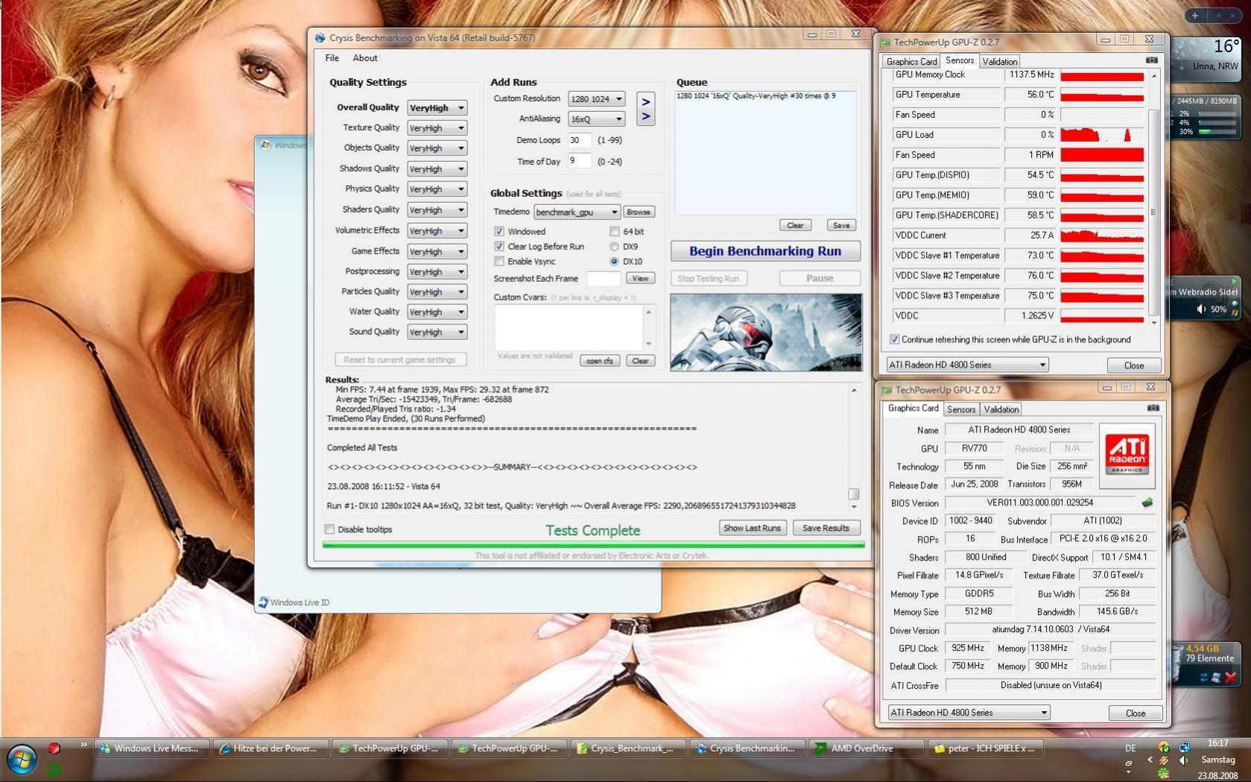Click the red cube quick launch icon
Image resolution: width=1251 pixels, height=782 pixels.
(54, 748)
